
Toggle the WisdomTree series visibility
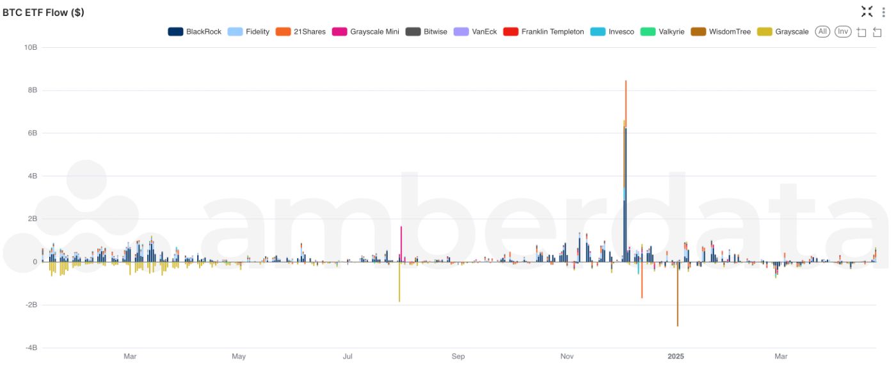pyautogui.click(x=698, y=31)
